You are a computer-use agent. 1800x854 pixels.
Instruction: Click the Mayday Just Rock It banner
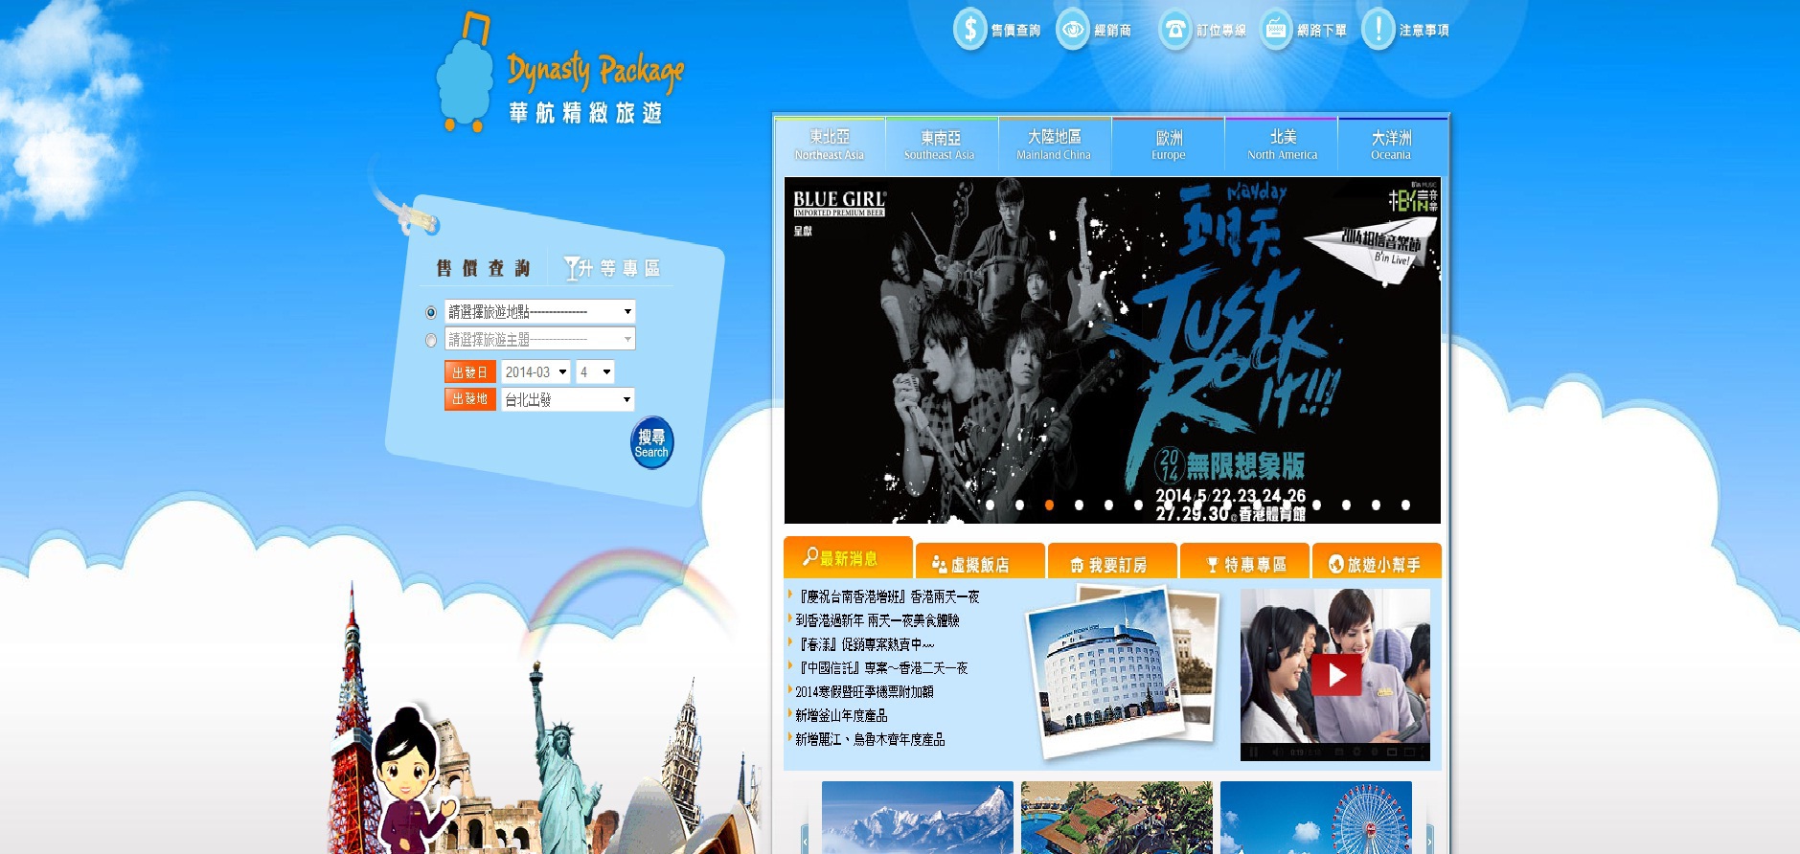coord(1112,349)
